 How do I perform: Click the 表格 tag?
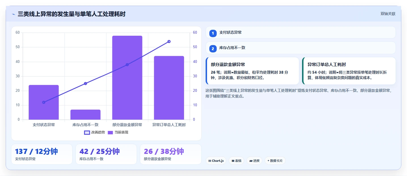[237, 161]
